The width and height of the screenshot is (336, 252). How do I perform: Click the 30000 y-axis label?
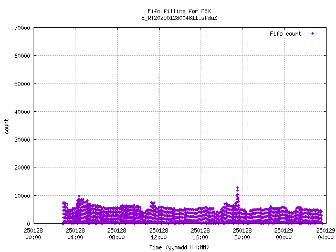pos(22,140)
